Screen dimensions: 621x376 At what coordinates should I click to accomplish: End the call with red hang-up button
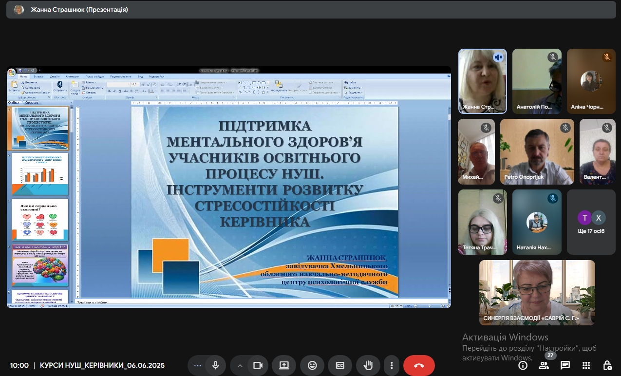tap(419, 365)
